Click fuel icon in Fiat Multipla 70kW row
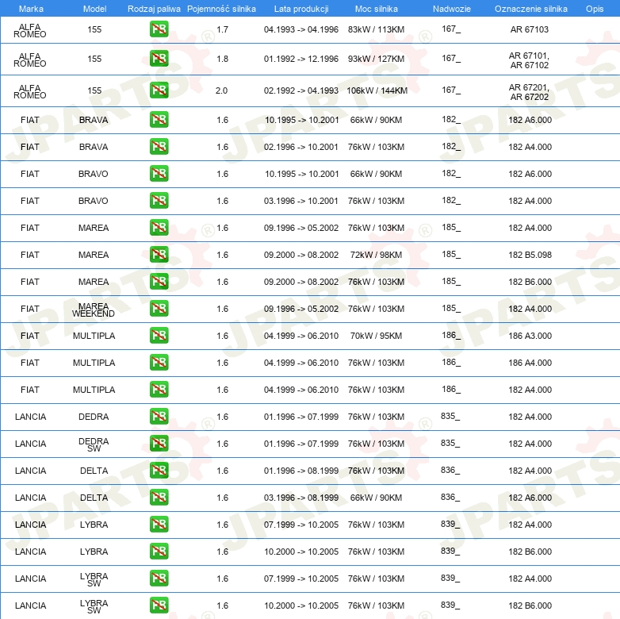 tap(159, 336)
